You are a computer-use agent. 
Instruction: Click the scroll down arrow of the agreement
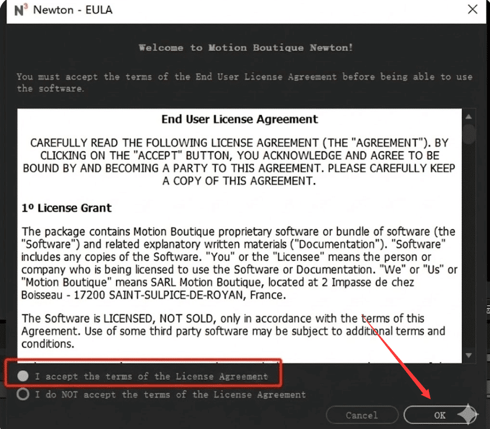point(469,354)
